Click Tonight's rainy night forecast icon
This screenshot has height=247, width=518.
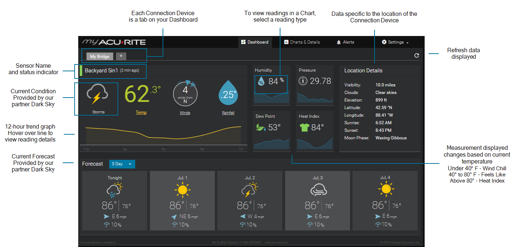(x=115, y=190)
